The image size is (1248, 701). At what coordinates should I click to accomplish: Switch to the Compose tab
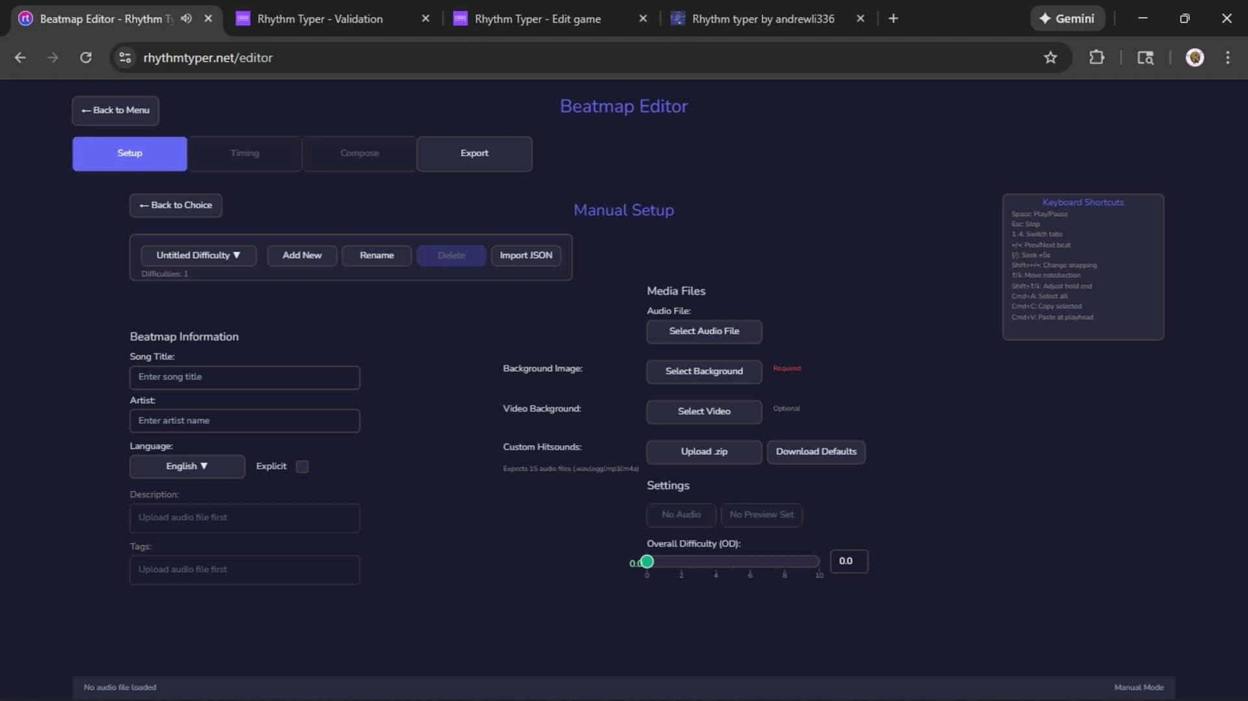359,153
